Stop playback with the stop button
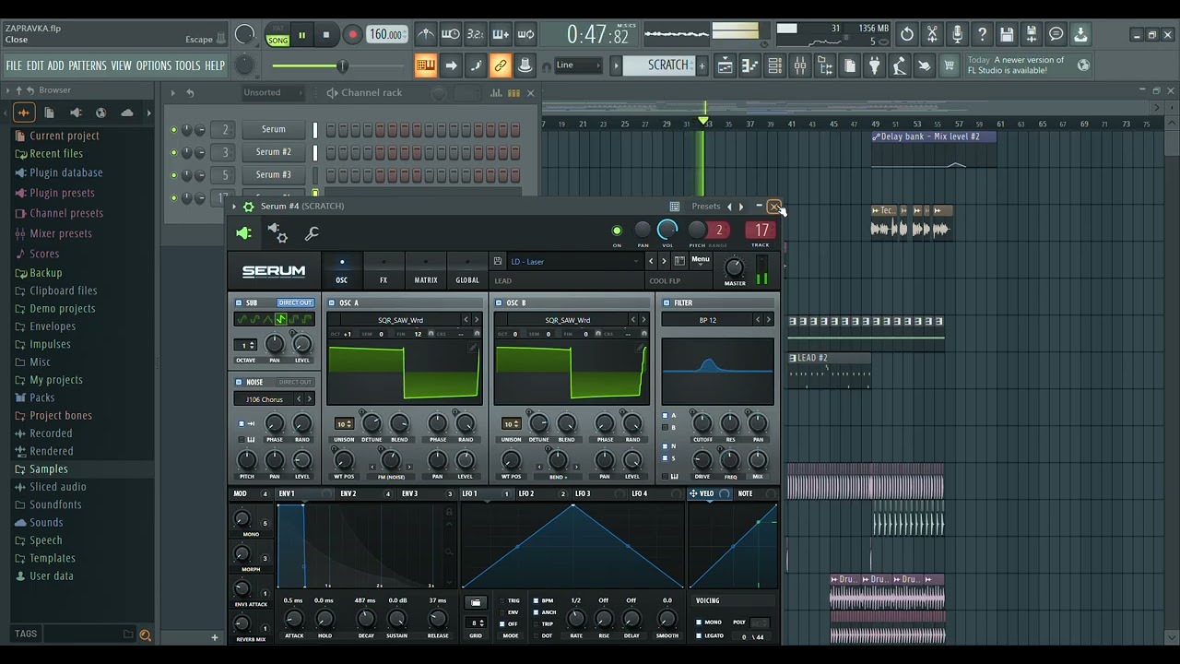The height and width of the screenshot is (664, 1180). pos(325,35)
